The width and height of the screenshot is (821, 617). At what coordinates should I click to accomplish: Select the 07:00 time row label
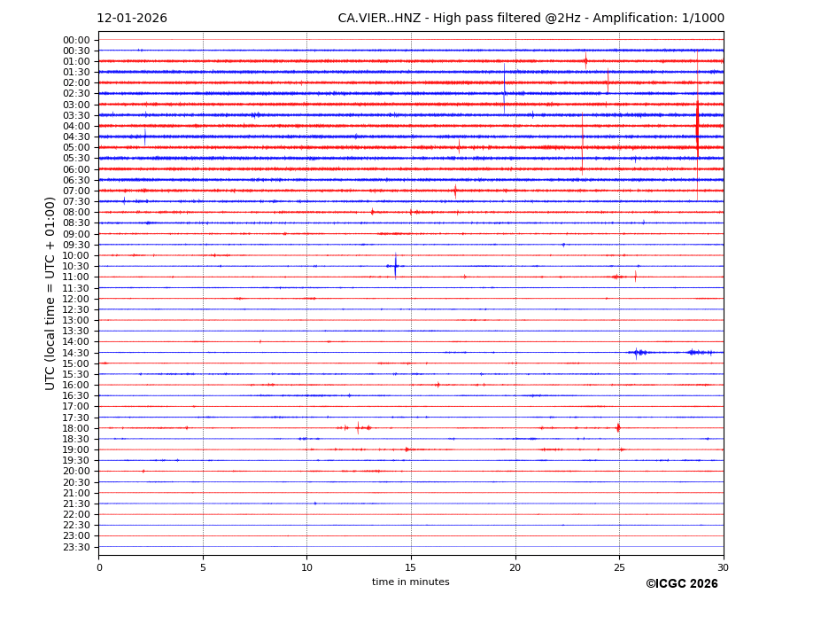[x=76, y=191]
